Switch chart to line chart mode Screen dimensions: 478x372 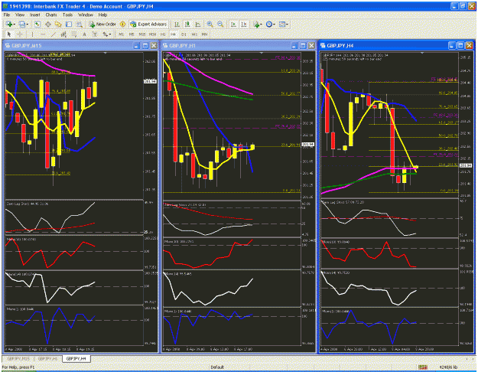pyautogui.click(x=197, y=24)
